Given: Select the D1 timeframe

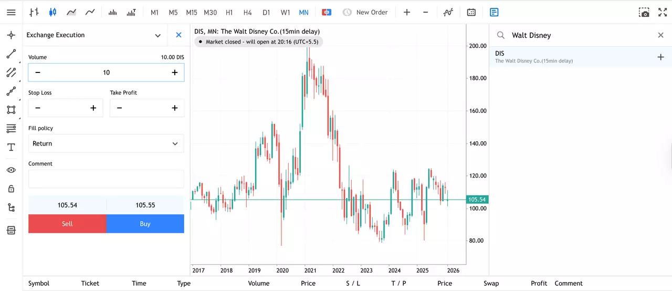Looking at the screenshot, I should pyautogui.click(x=267, y=12).
